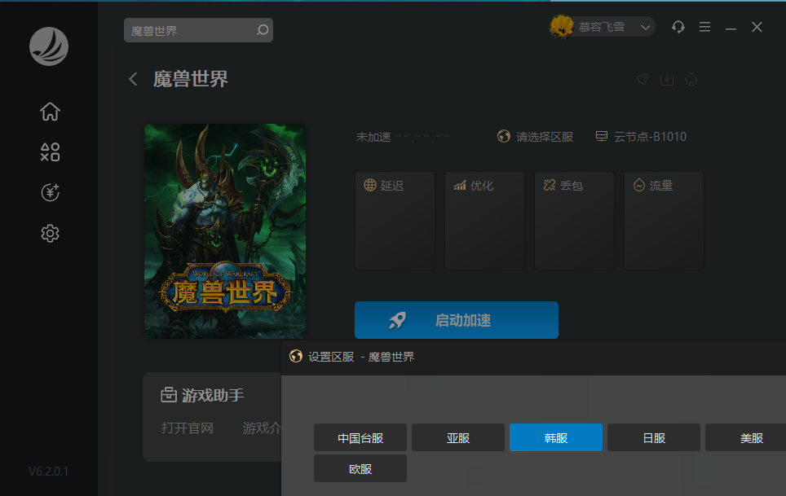Click the download icon beside the title
The height and width of the screenshot is (496, 786).
(667, 79)
